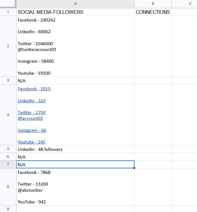Select row 3 header
The height and width of the screenshot is (212, 197).
(x=8, y=80)
